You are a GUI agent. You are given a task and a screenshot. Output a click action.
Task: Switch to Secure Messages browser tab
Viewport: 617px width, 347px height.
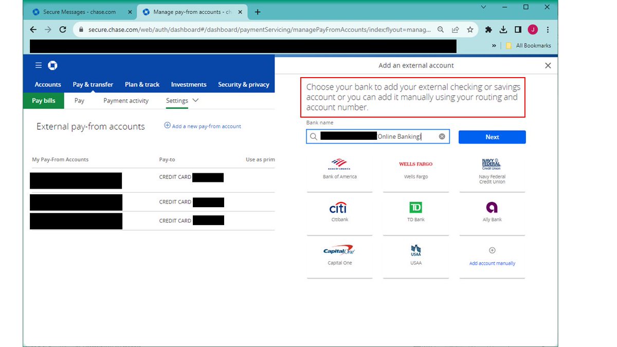click(79, 12)
